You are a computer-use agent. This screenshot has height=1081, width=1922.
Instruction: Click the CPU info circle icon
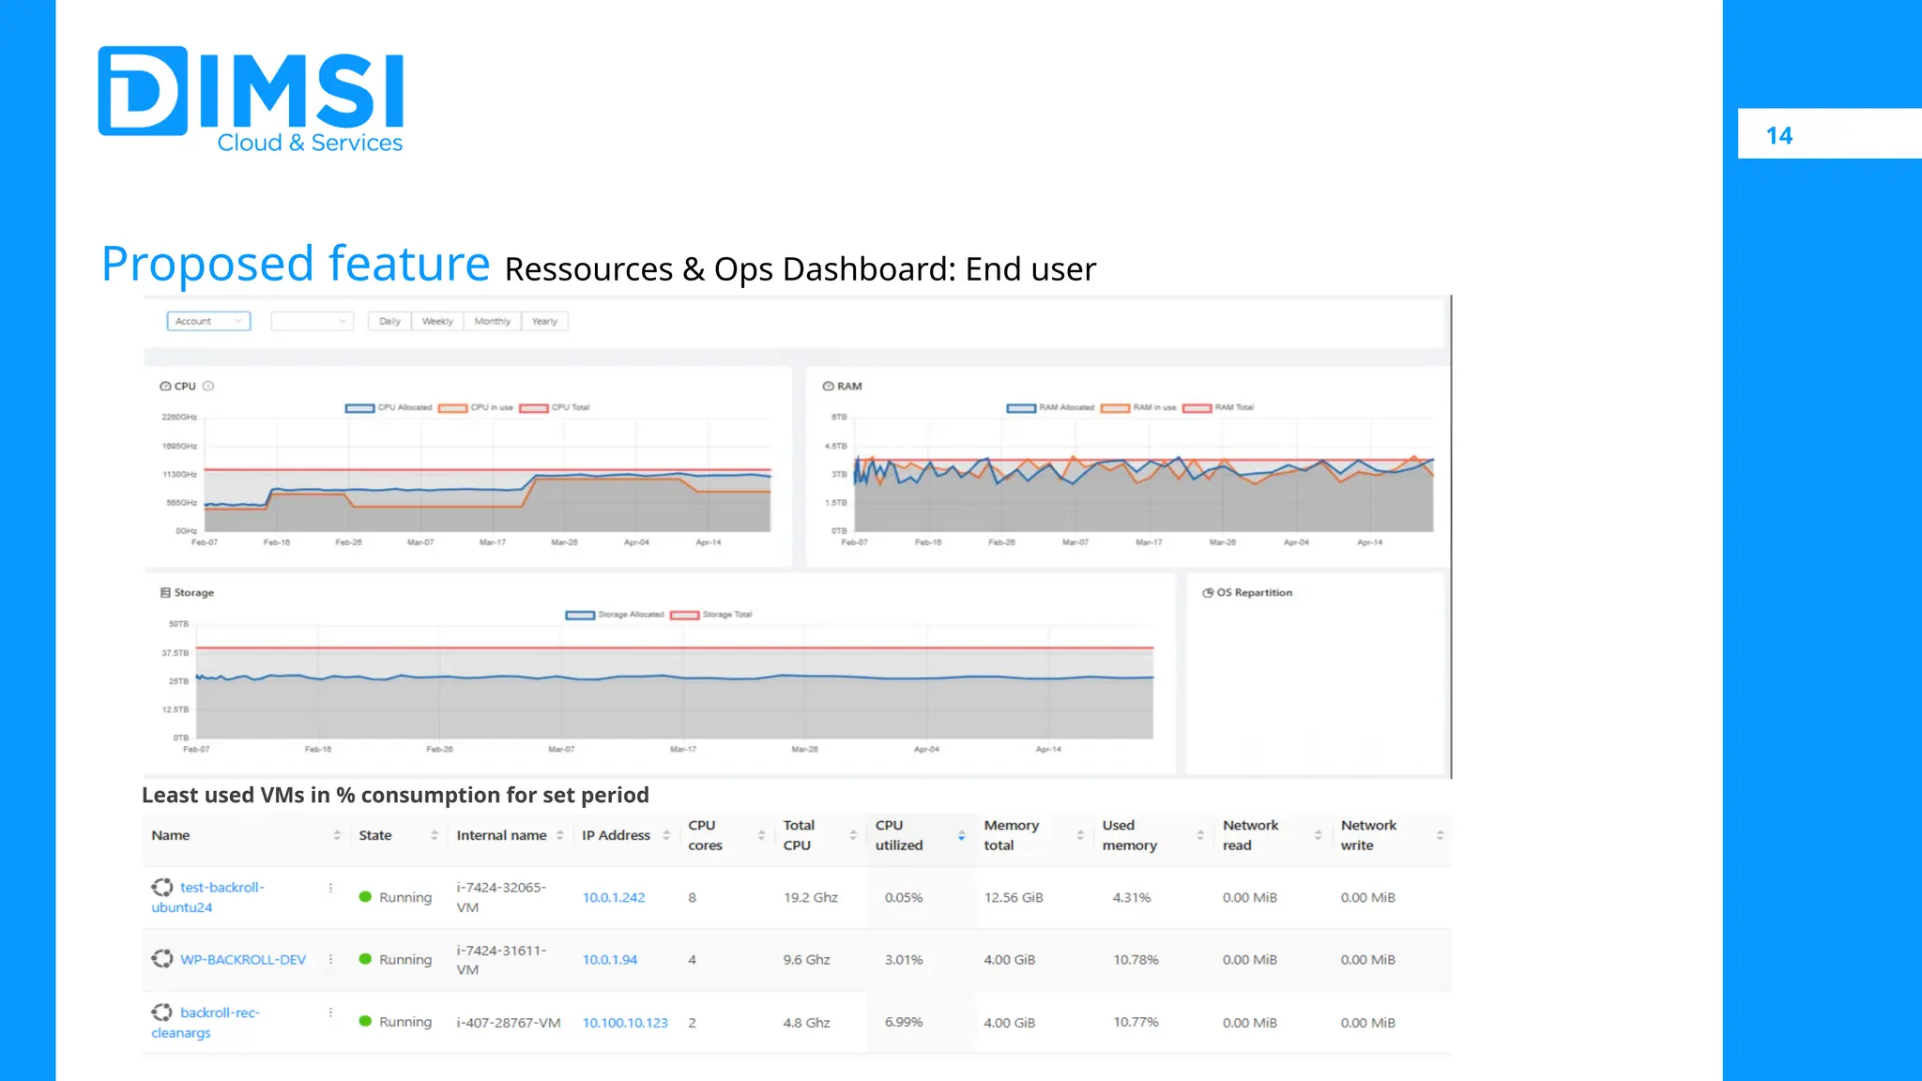coord(208,386)
